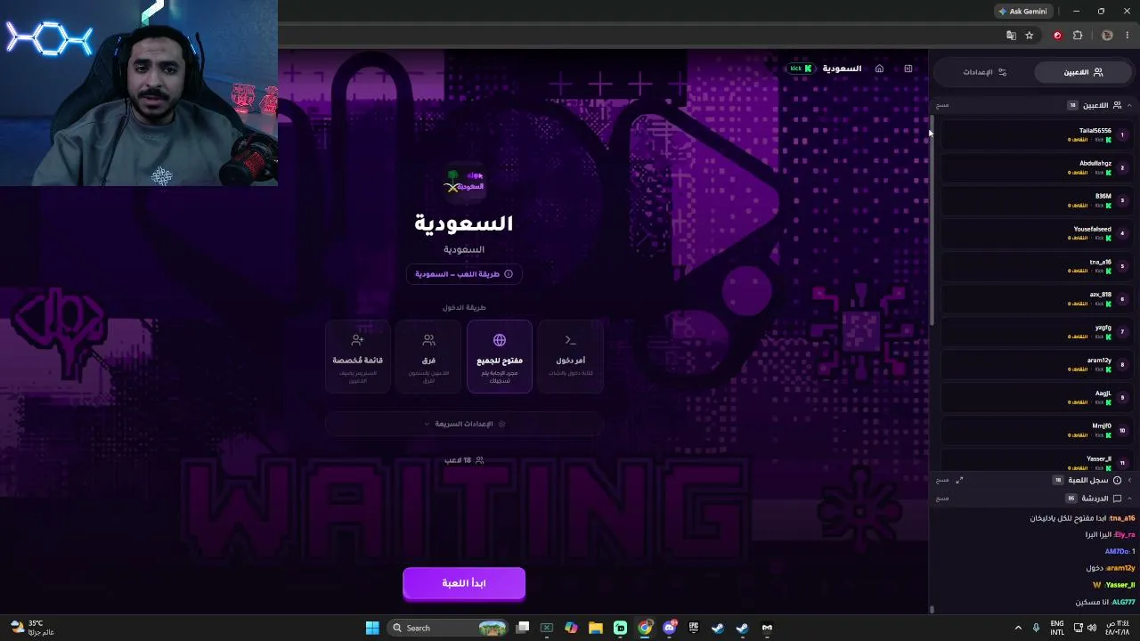Click the Windows taskbar Search box
Image resolution: width=1140 pixels, height=641 pixels.
[450, 628]
